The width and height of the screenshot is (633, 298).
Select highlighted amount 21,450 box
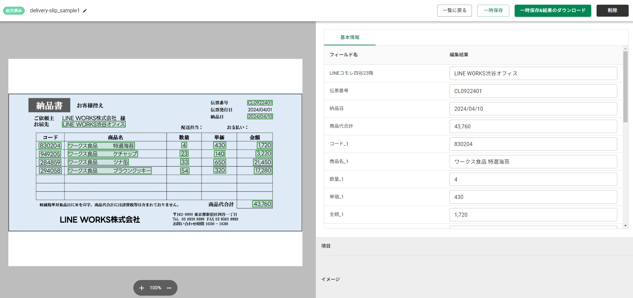[x=262, y=162]
